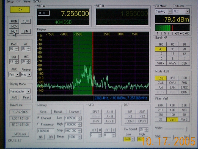
Task: Click the memory Save button
Action: [44, 112]
